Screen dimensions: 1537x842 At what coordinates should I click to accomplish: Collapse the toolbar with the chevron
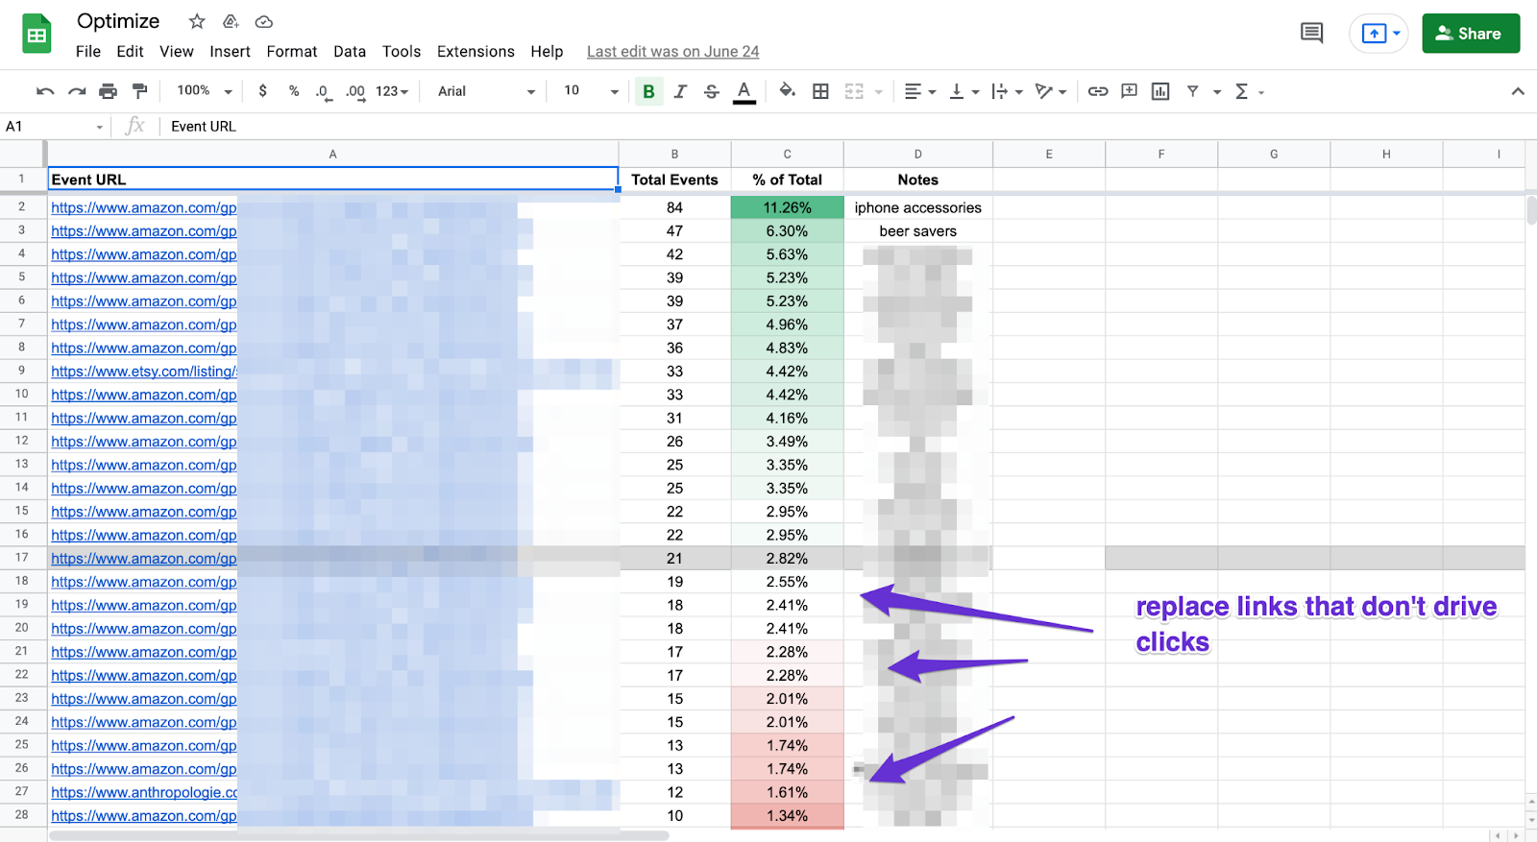coord(1518,91)
